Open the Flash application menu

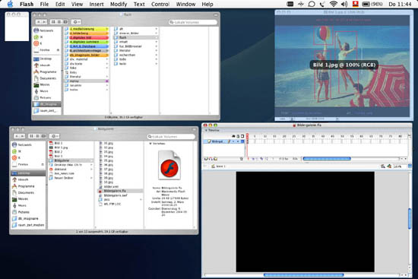click(27, 4)
